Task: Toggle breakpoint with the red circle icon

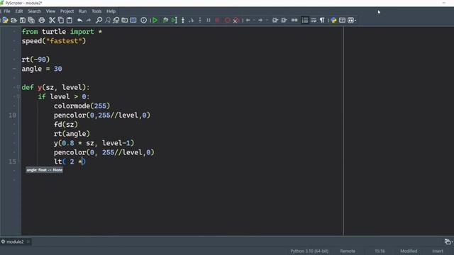Action: click(x=228, y=21)
